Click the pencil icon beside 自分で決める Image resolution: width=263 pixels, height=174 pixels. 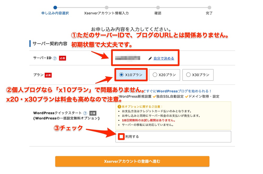[150, 58]
